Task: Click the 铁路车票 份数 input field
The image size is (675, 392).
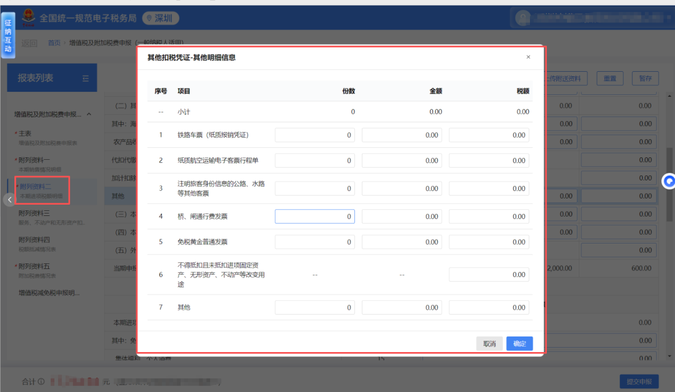Action: tap(314, 135)
